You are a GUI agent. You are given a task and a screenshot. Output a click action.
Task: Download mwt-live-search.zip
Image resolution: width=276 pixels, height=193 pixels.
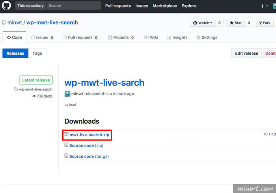tap(90, 135)
